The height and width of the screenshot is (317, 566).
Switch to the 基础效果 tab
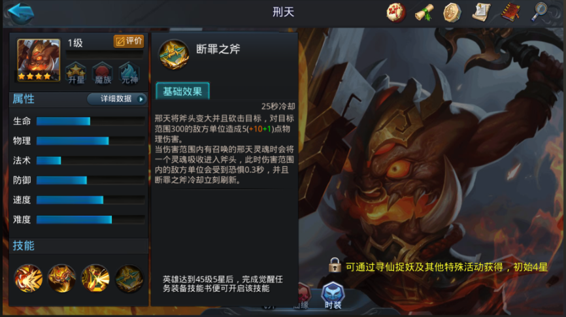coord(182,91)
